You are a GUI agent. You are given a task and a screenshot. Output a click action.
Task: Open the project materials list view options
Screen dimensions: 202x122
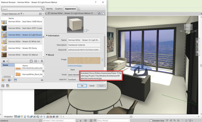41,14
